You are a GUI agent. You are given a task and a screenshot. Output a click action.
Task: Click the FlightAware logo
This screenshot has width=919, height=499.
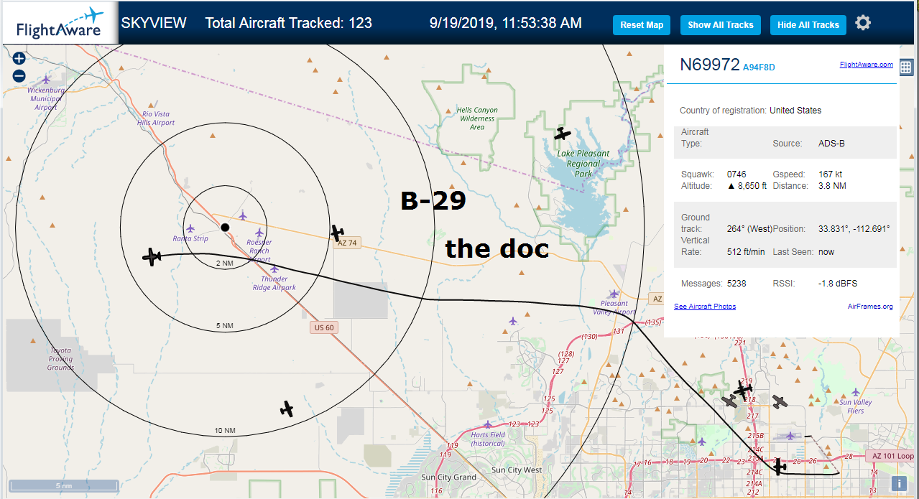click(60, 23)
